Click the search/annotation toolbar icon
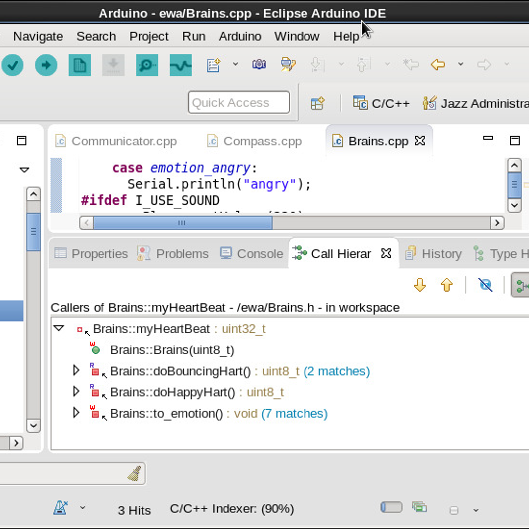 [x=288, y=64]
